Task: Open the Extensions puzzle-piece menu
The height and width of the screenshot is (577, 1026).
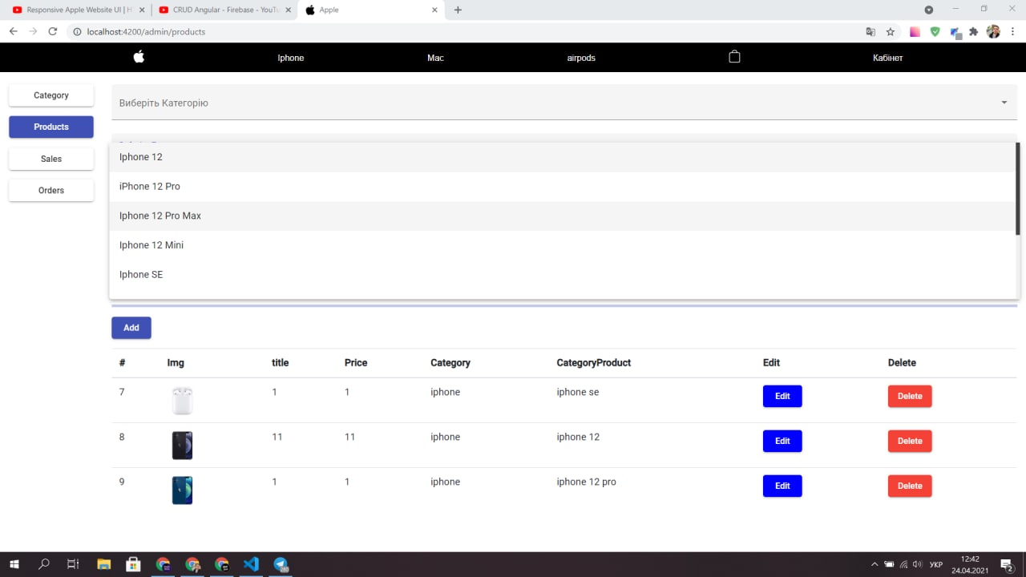Action: [974, 32]
